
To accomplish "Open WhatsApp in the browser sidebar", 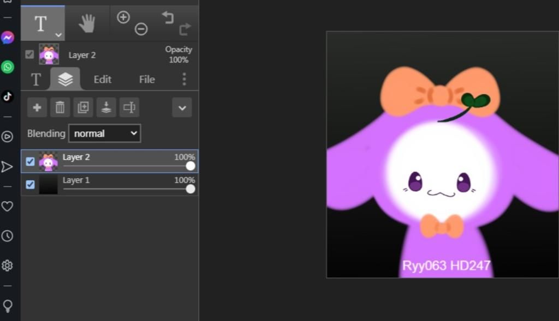I will coord(8,67).
